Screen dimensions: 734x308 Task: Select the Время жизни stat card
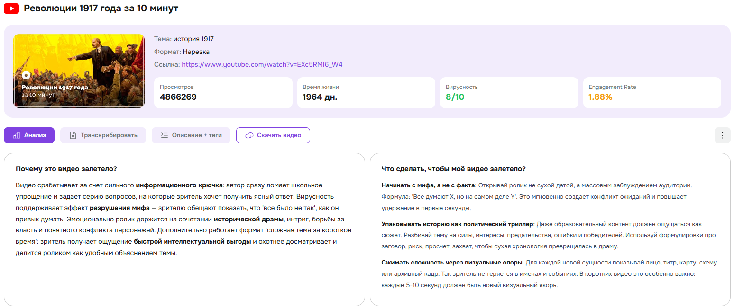[366, 93]
